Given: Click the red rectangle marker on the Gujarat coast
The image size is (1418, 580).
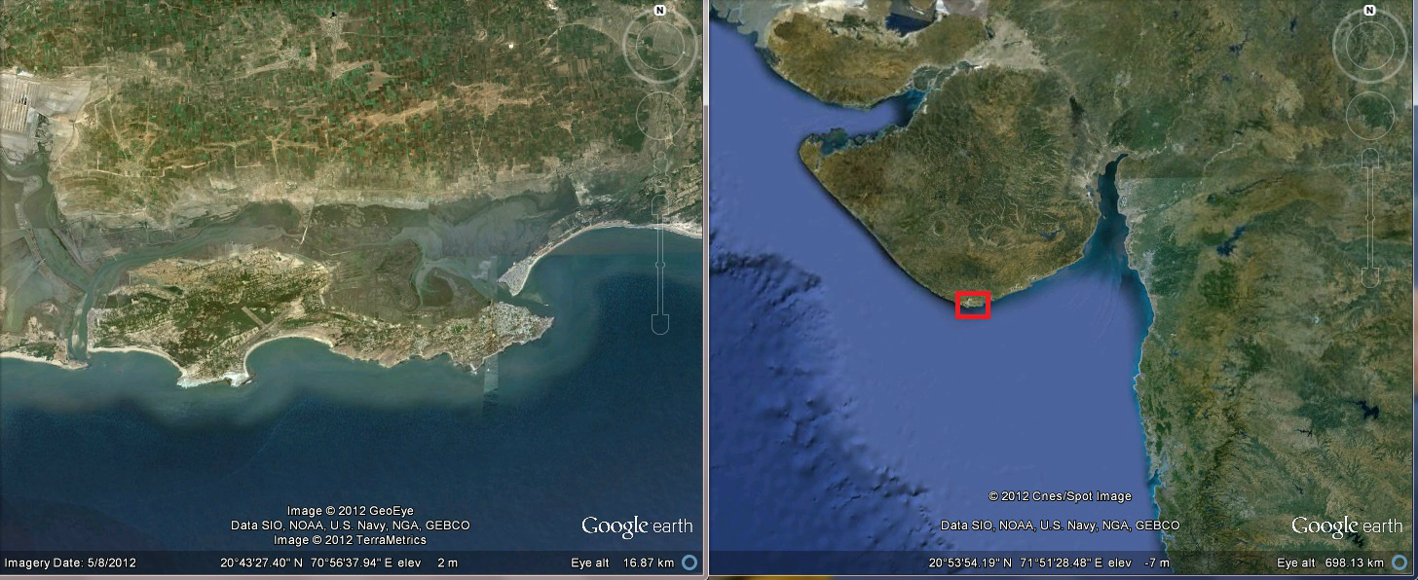Looking at the screenshot, I should click(973, 305).
